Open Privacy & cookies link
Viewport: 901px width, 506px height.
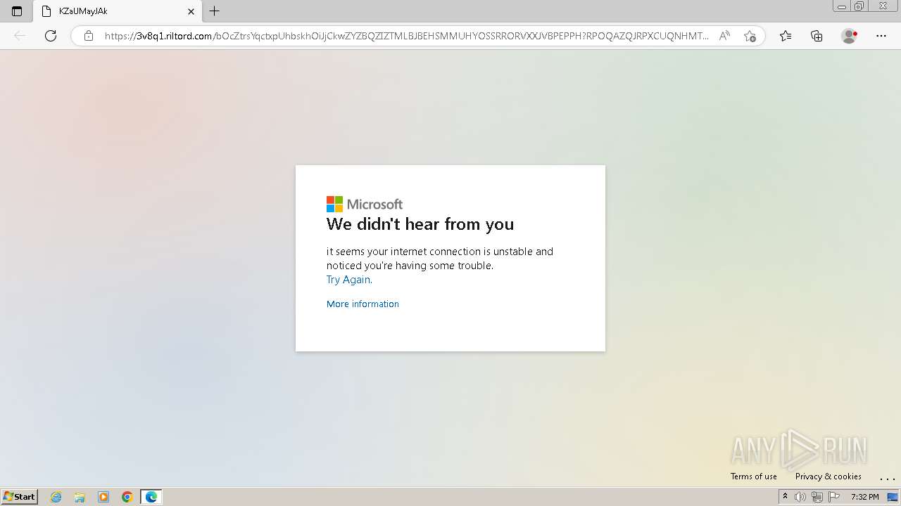tap(828, 476)
